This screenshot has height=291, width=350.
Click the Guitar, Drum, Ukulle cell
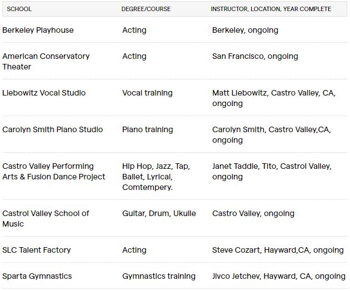click(159, 213)
